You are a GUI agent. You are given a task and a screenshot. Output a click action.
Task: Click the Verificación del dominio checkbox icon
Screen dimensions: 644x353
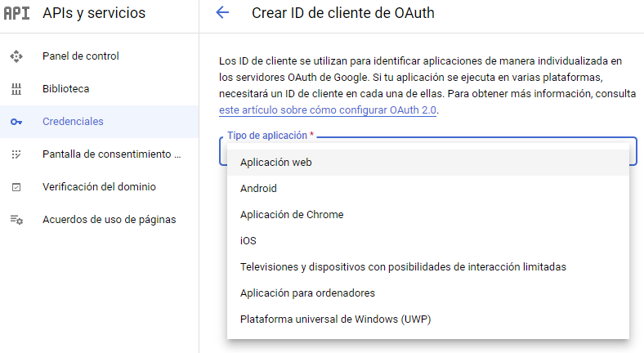tap(16, 187)
